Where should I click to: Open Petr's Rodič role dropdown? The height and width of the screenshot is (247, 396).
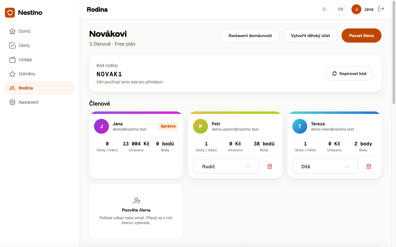[x=226, y=166]
